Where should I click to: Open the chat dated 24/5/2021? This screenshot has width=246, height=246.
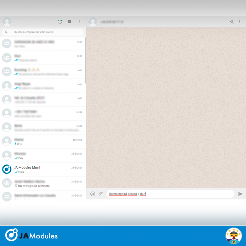point(43,183)
